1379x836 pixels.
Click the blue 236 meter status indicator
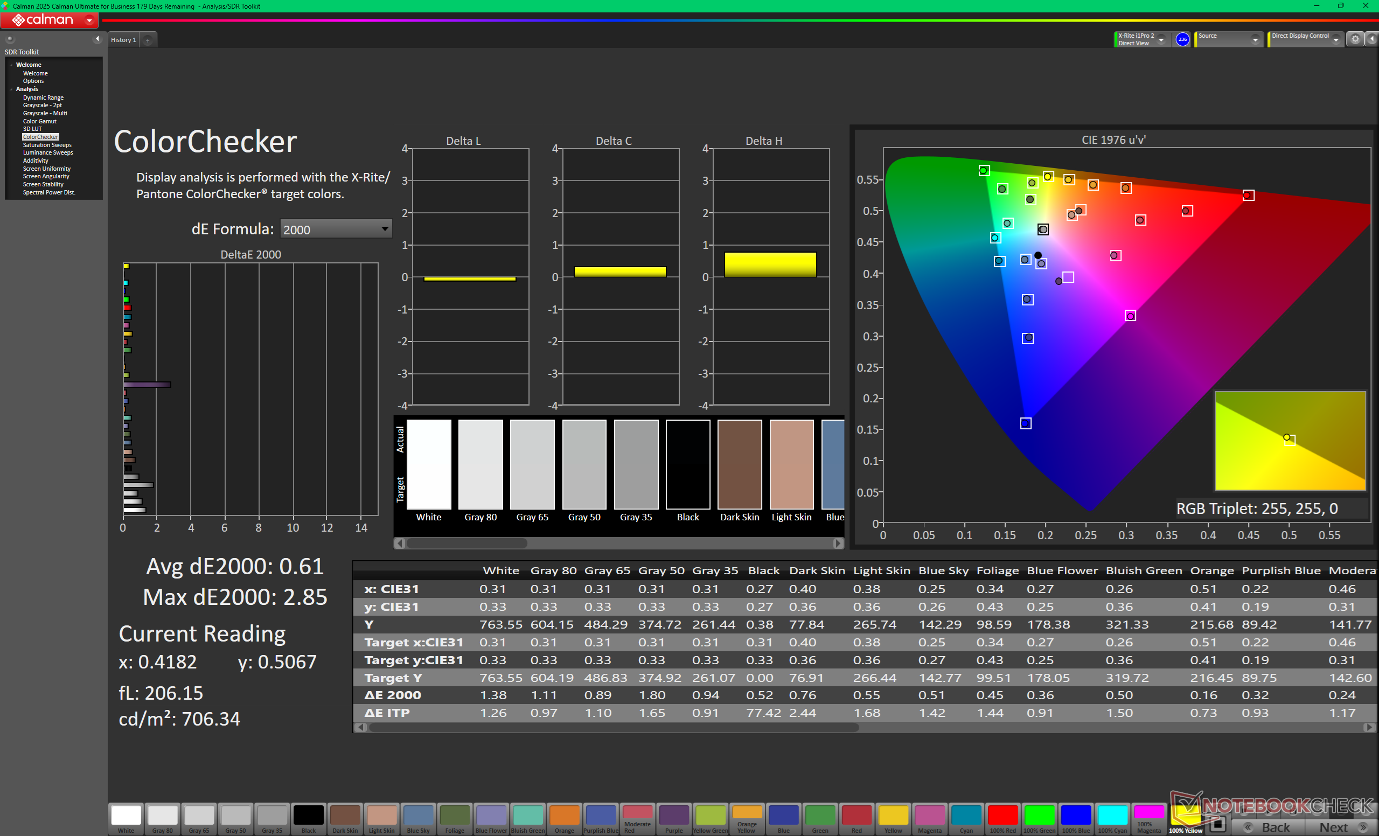pyautogui.click(x=1182, y=39)
